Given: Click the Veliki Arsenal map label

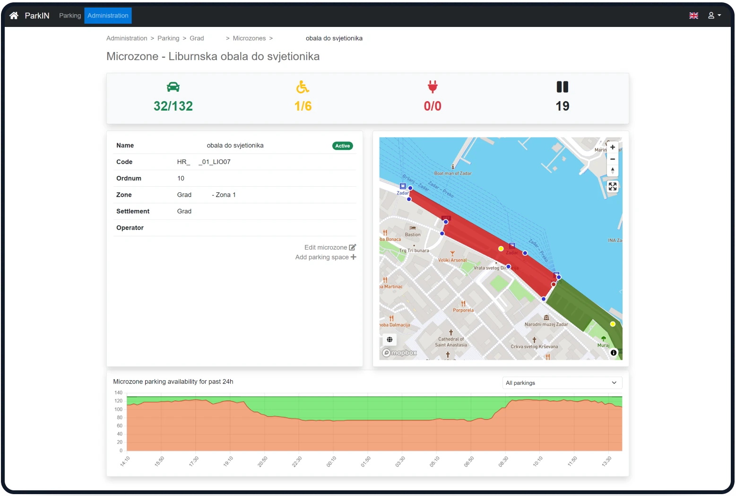Looking at the screenshot, I should (x=452, y=260).
